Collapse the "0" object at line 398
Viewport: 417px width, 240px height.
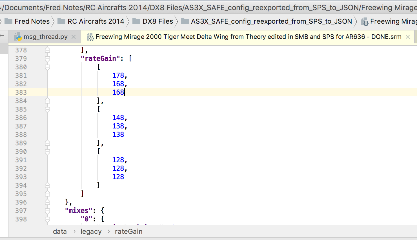[48, 219]
